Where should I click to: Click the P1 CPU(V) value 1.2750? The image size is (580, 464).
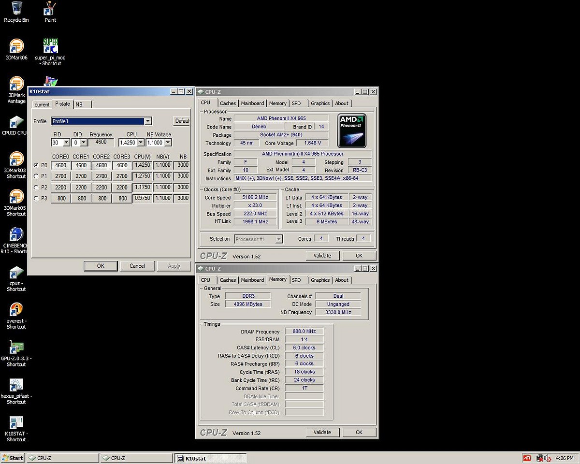point(142,176)
